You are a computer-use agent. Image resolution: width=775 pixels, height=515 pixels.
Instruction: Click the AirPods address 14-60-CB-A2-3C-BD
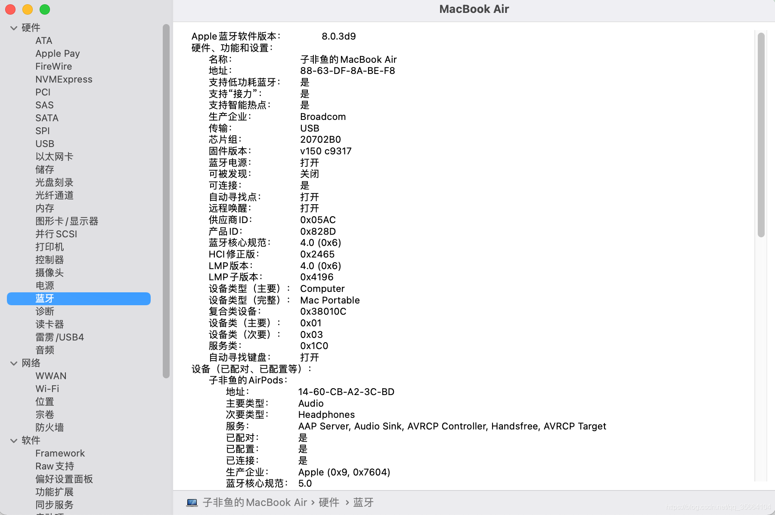[x=346, y=392]
